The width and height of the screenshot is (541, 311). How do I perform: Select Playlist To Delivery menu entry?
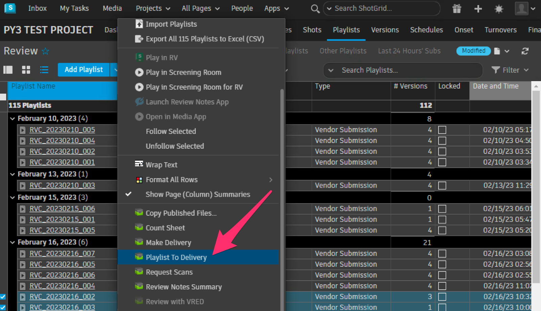coord(198,257)
